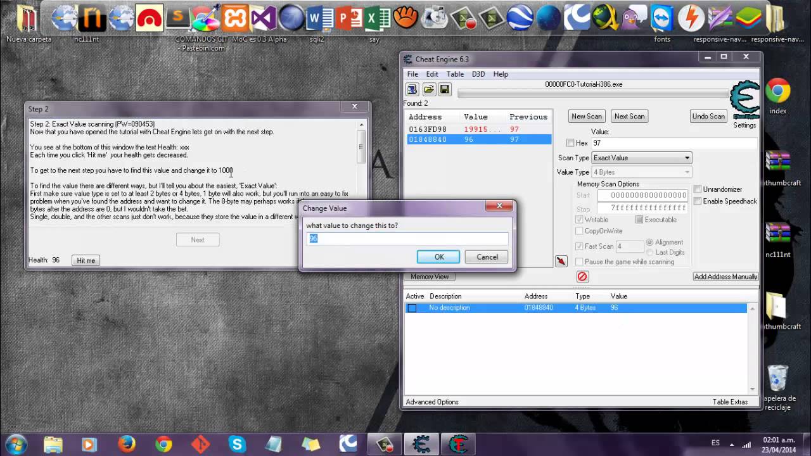Open Windows Explorer from the taskbar
This screenshot has height=456, width=811.
(x=53, y=444)
